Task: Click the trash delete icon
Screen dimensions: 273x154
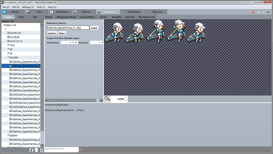Action: 41,150
